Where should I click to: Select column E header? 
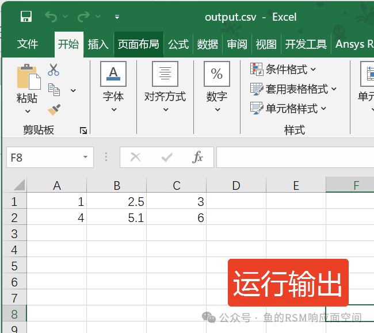(296, 185)
